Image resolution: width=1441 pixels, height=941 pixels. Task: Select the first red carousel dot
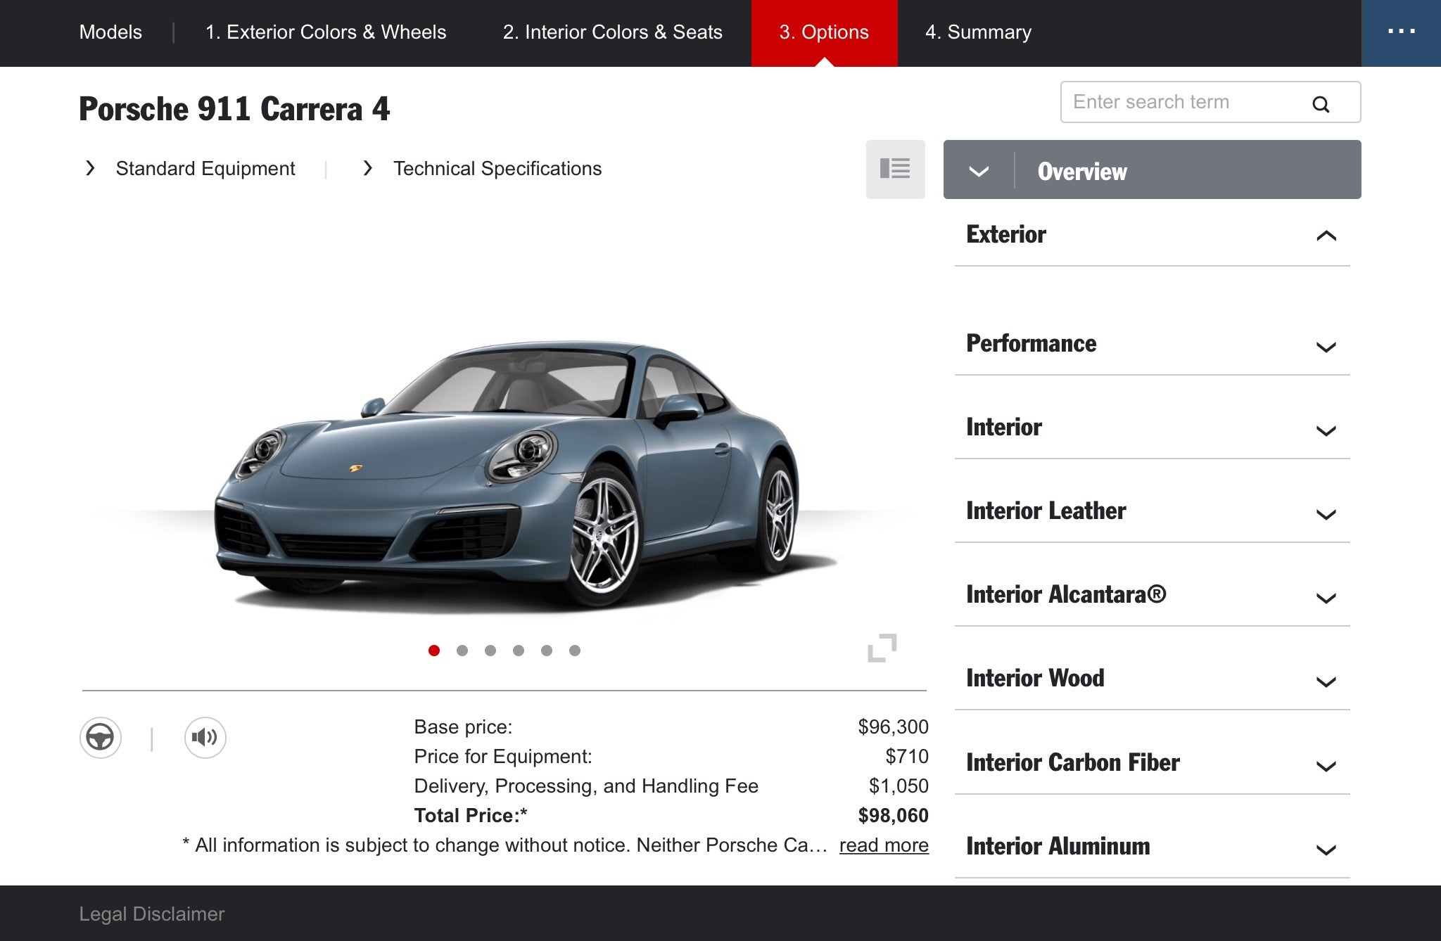tap(434, 651)
